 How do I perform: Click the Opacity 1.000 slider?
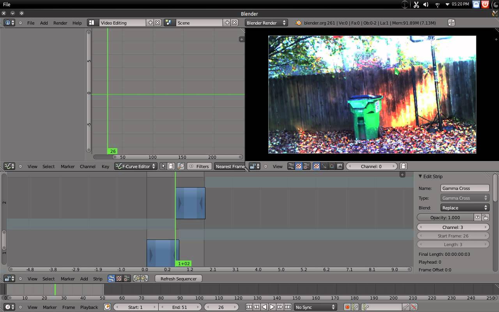point(445,217)
